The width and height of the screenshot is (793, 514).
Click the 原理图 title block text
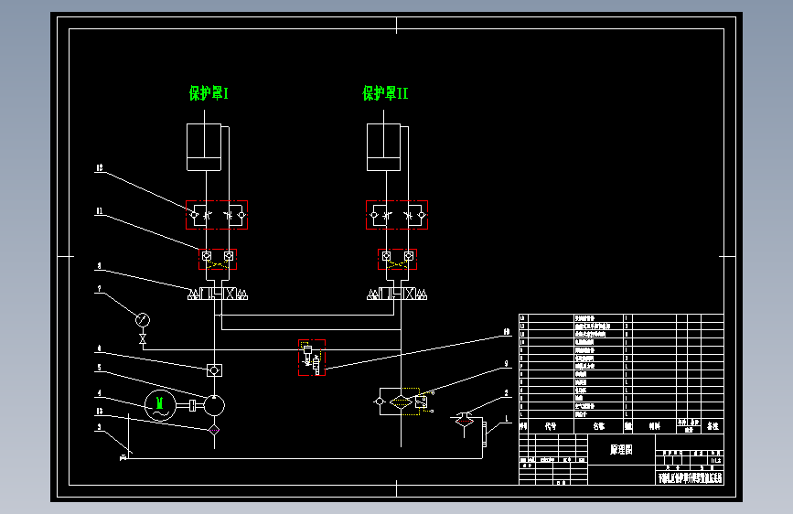[621, 450]
